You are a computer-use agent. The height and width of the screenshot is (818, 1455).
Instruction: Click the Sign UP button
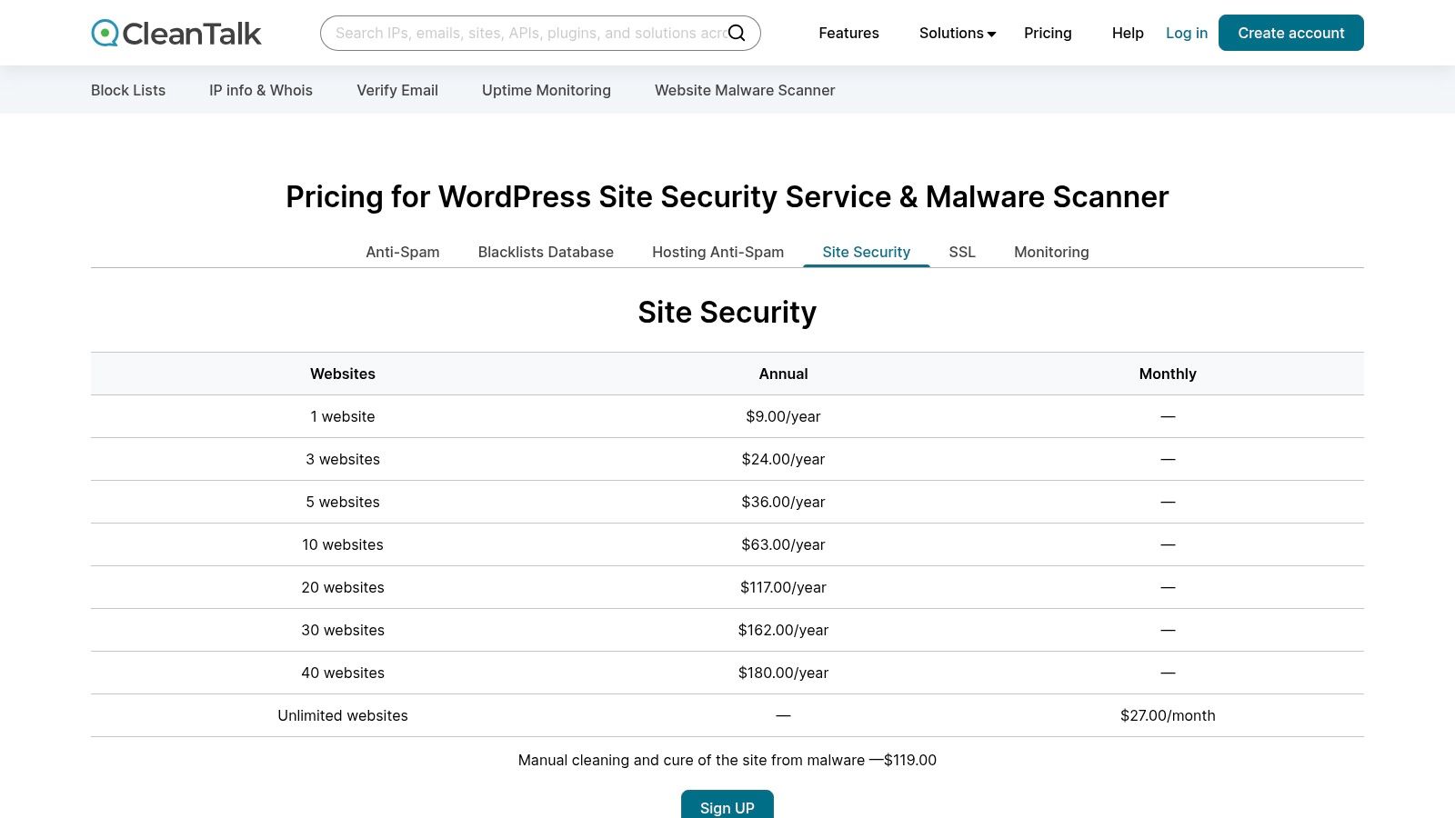pyautogui.click(x=727, y=805)
